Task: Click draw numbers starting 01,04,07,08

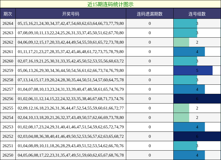Action: pos(71,89)
